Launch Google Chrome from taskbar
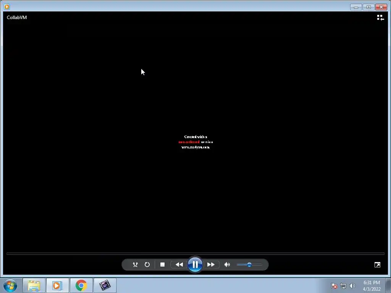Viewport: 391px width, 293px height. (x=81, y=285)
